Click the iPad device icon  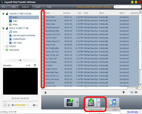pos(7,14)
